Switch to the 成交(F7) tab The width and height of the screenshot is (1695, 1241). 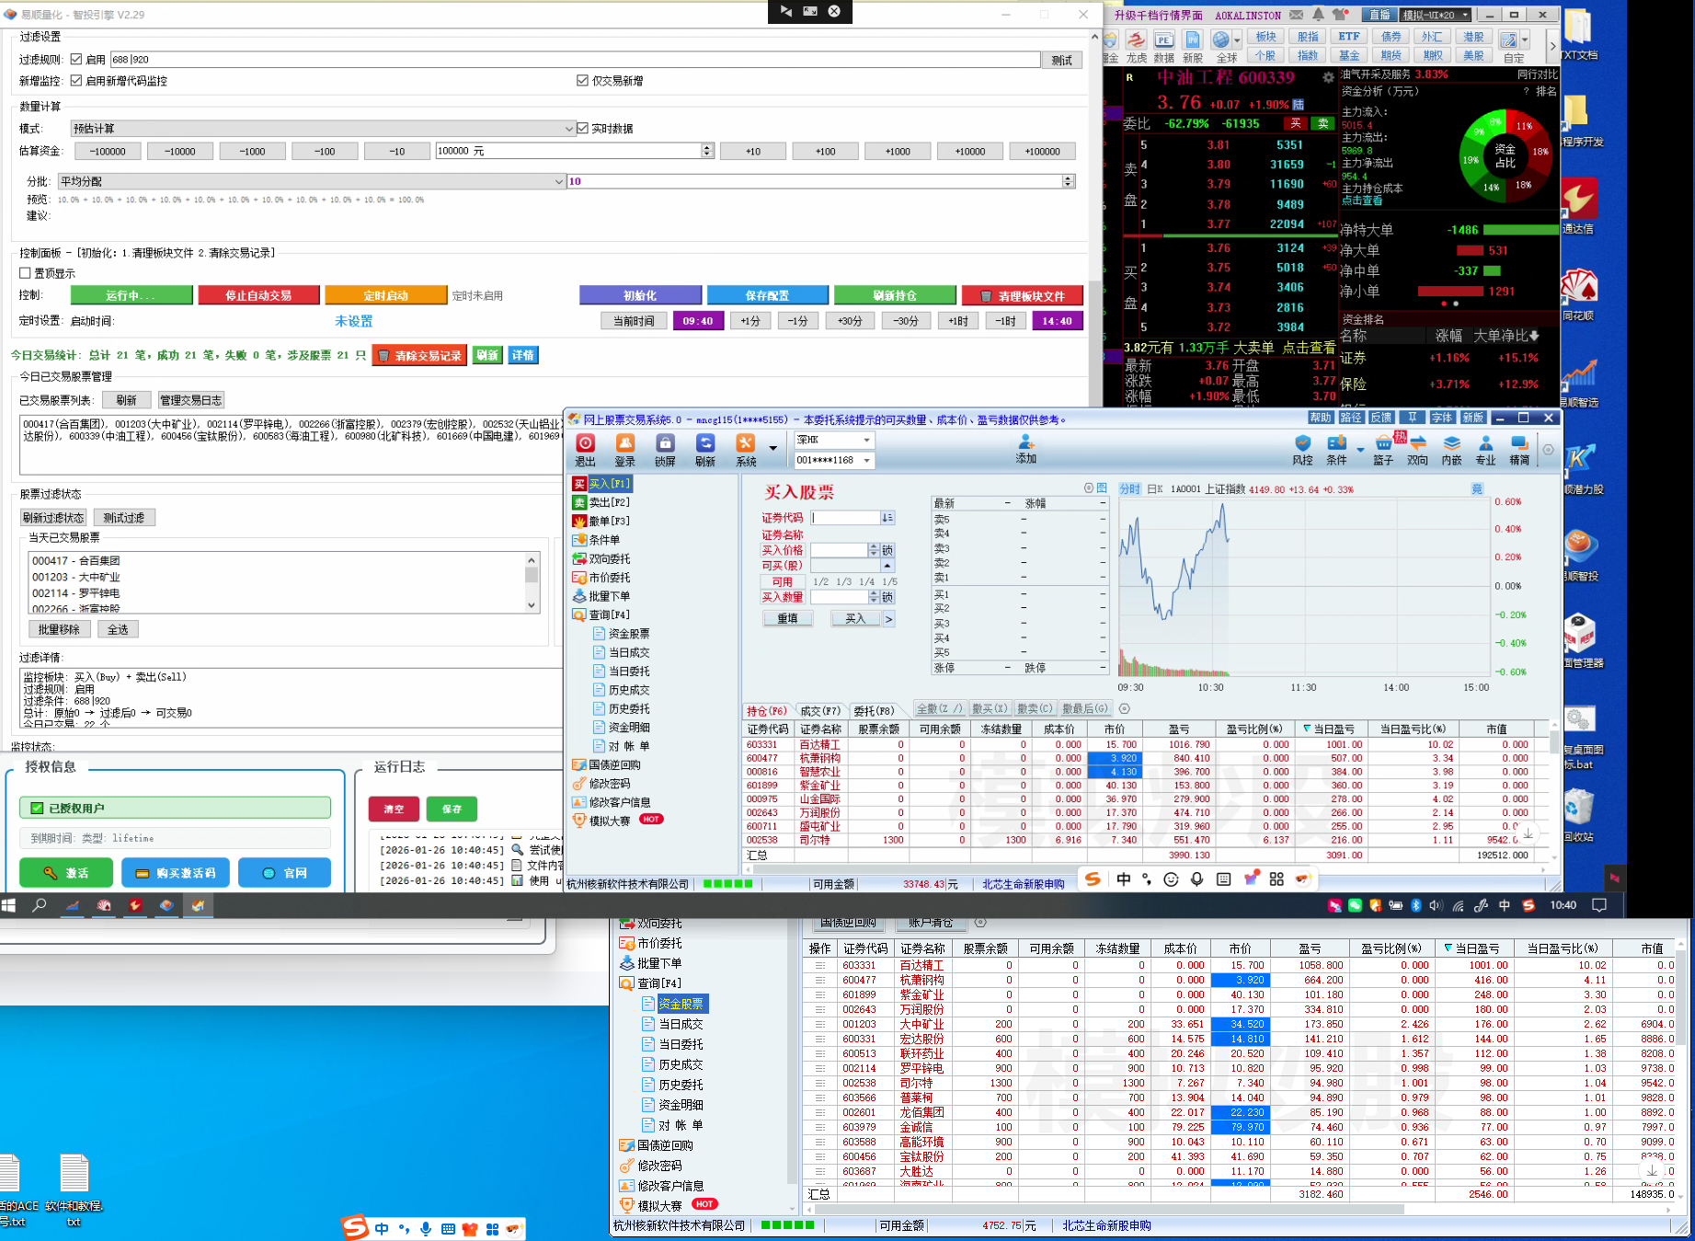(820, 710)
